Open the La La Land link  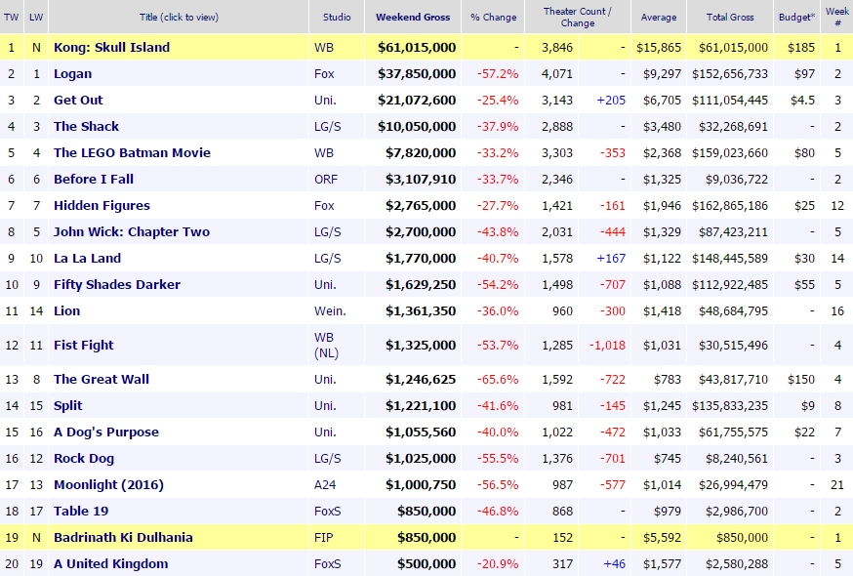[87, 258]
